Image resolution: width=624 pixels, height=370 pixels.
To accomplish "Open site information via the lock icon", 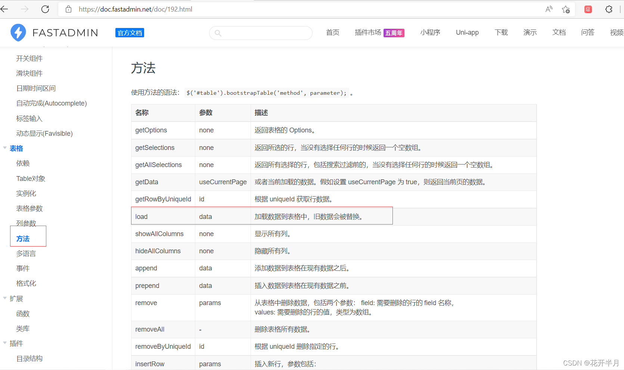I will [68, 9].
